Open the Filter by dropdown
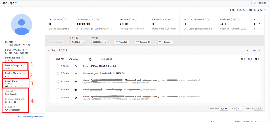The image size is (270, 122). pos(78,42)
